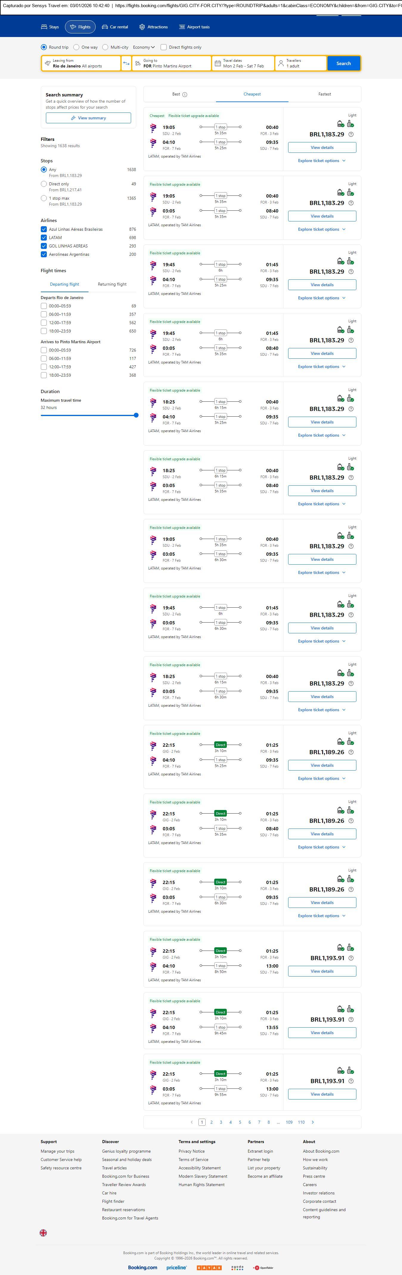Select the Direct only stops option

pyautogui.click(x=44, y=184)
